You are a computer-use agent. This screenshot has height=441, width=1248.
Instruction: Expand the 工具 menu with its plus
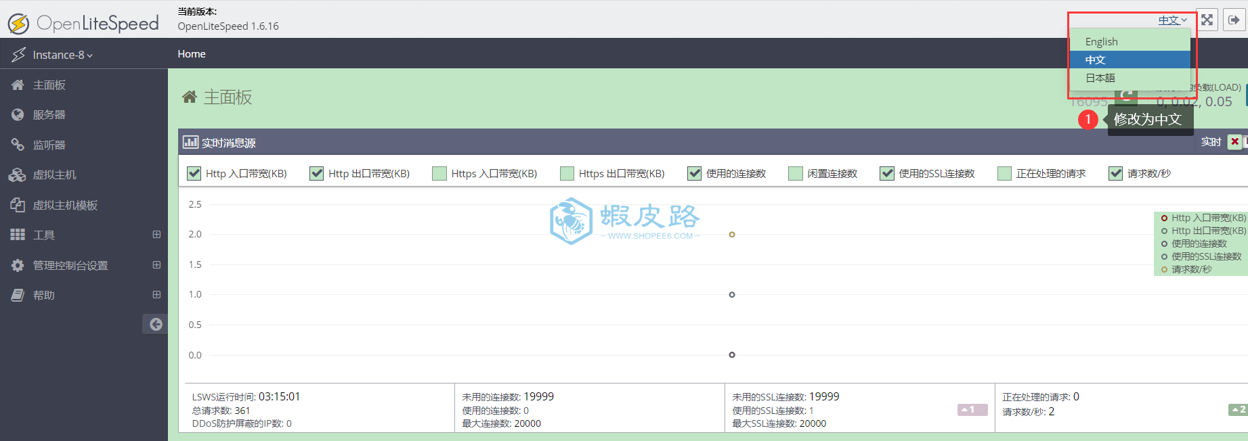point(156,235)
